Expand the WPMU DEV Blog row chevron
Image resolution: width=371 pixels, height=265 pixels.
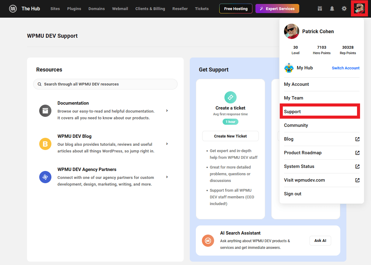(x=167, y=144)
